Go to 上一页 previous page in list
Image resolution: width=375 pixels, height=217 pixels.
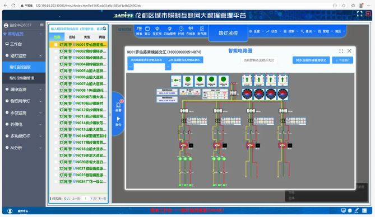tap(76, 199)
